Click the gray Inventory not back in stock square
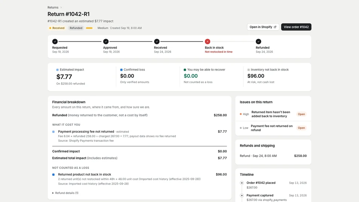The width and height of the screenshot is (359, 202). (248, 70)
